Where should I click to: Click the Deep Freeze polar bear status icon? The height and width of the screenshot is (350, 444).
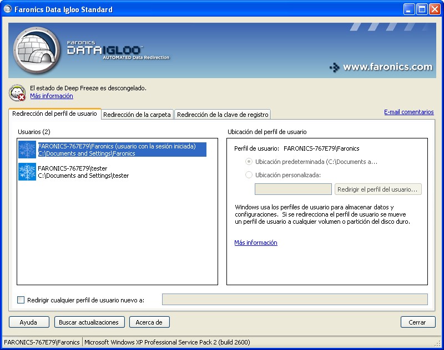pos(17,92)
